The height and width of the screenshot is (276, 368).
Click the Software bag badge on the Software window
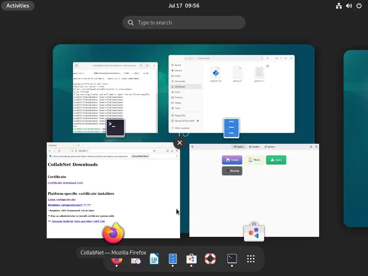(254, 232)
